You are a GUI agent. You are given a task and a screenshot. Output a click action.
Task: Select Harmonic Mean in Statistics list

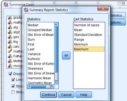click(39, 78)
